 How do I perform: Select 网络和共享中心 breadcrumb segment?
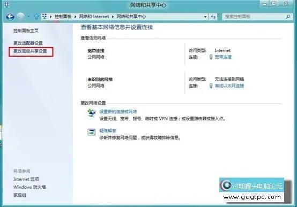(x=131, y=17)
